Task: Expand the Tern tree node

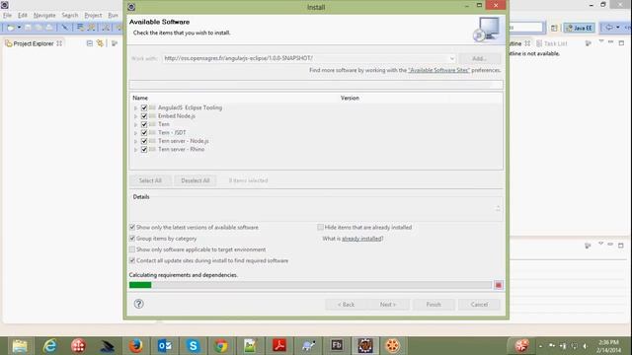Action: coord(136,125)
